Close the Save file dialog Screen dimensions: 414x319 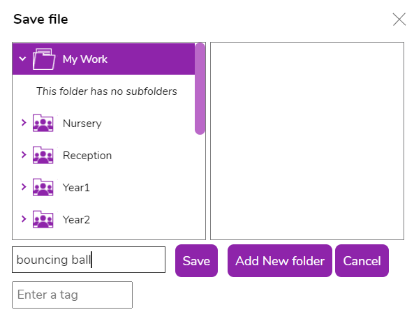pos(399,20)
